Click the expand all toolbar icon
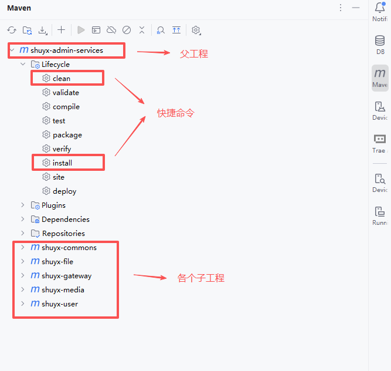Viewport: 391px width, 371px height. click(176, 30)
